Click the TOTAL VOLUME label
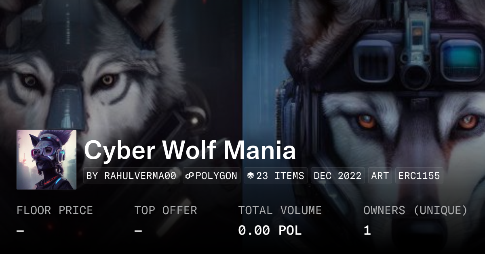This screenshot has height=254, width=485. pyautogui.click(x=280, y=210)
